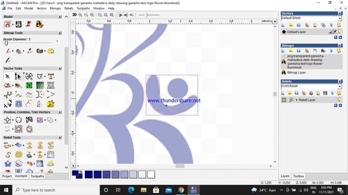Open the ruler units millimetres dropdown
The width and height of the screenshot is (348, 195).
point(275,21)
